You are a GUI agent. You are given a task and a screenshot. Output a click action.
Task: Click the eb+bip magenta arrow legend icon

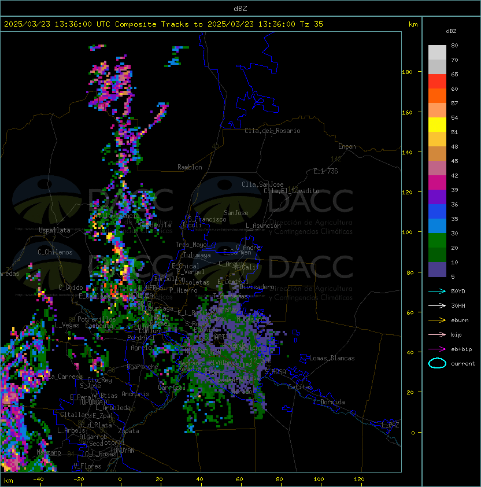point(437,349)
